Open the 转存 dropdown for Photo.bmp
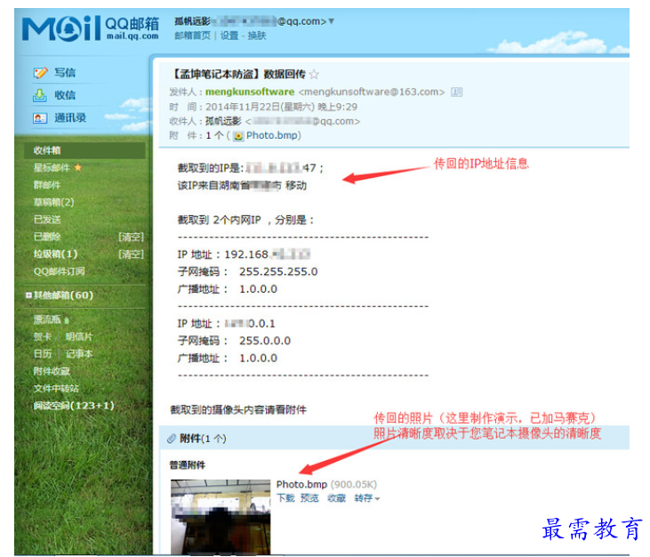 367,498
